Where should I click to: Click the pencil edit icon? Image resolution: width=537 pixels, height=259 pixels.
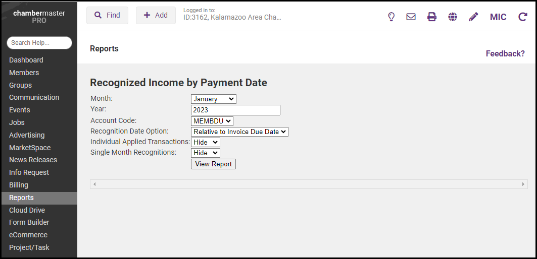point(473,17)
